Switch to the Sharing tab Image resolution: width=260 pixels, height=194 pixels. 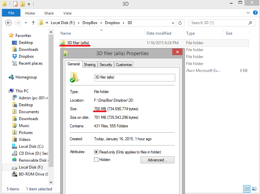(89, 65)
